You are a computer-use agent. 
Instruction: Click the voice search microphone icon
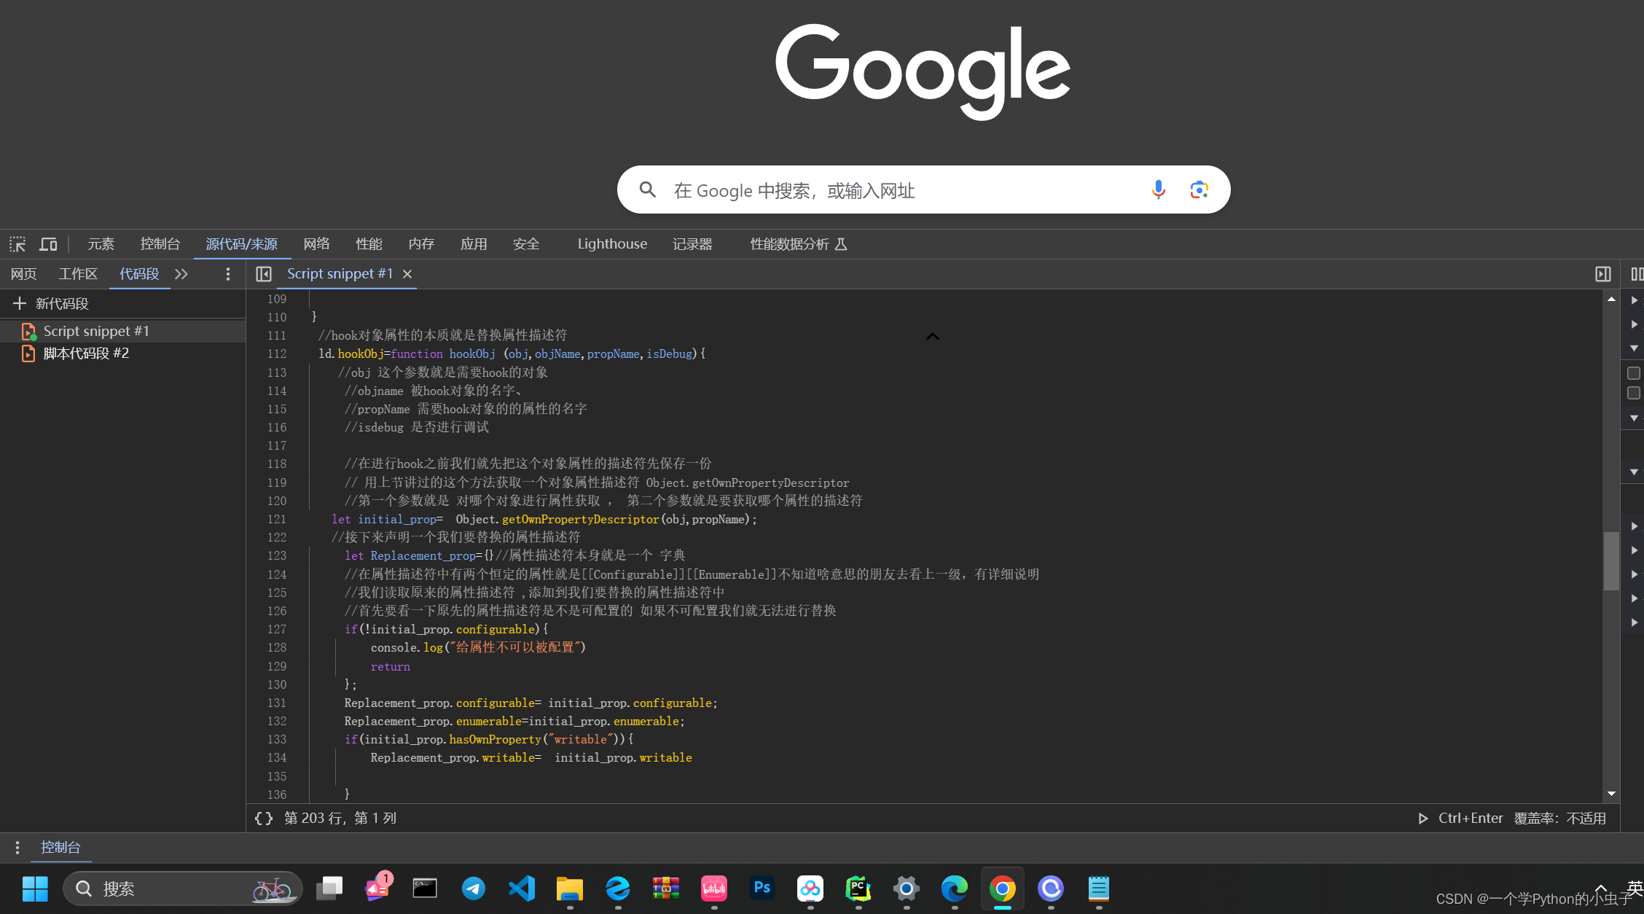[x=1158, y=190]
